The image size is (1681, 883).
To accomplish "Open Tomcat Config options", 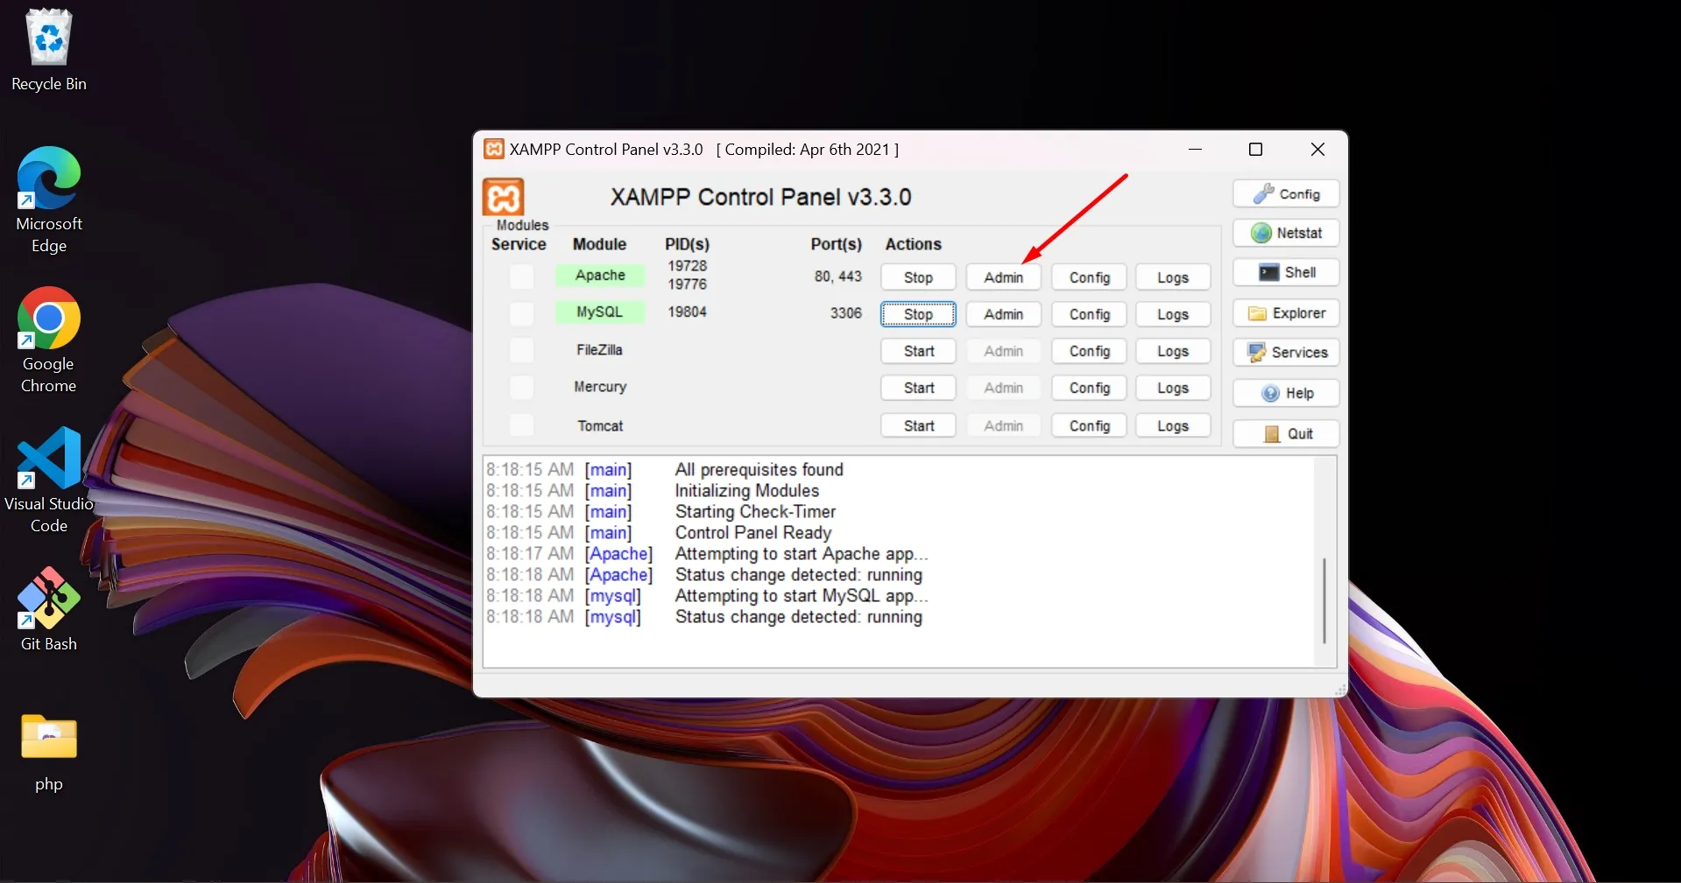I will [1089, 425].
